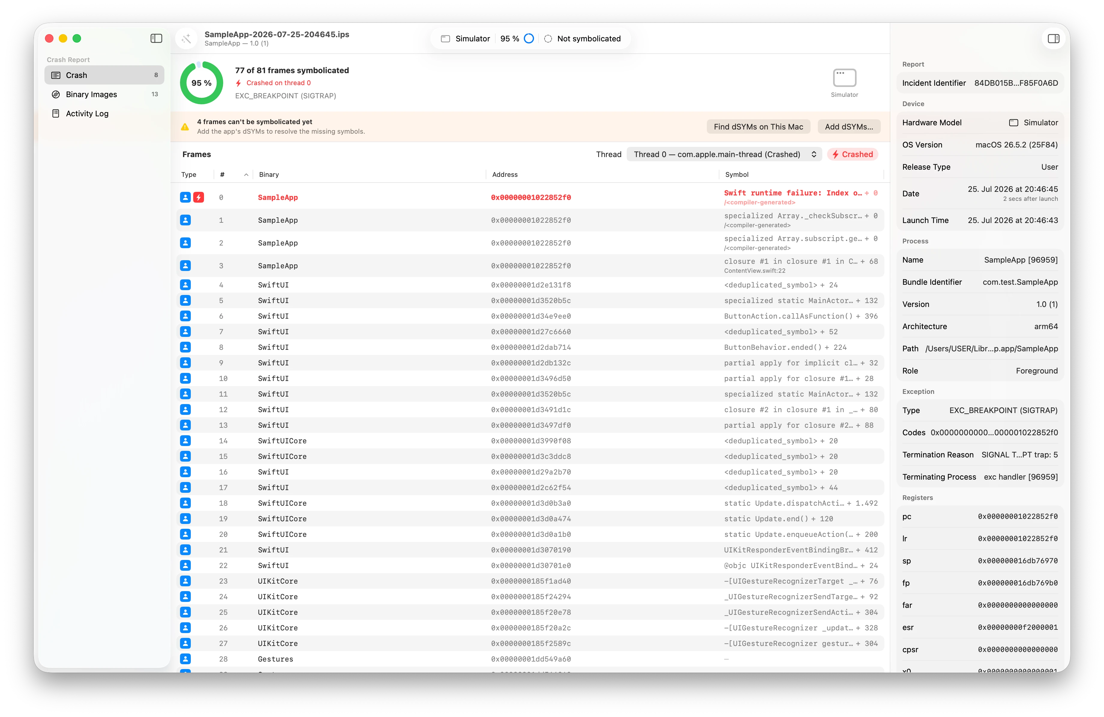Toggle the right inspector panel icon

pyautogui.click(x=1053, y=38)
